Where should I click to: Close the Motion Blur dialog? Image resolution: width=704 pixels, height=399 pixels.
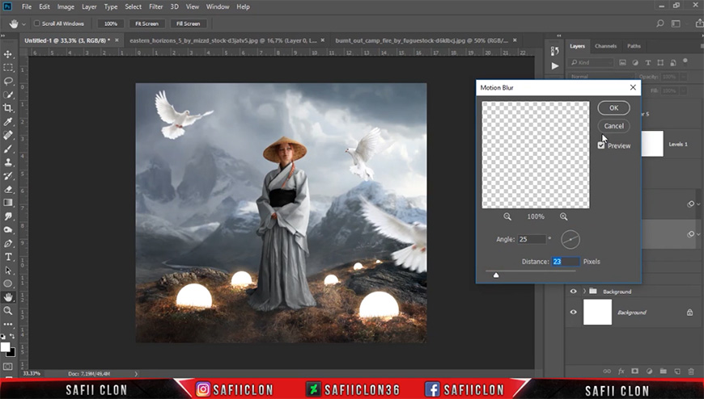633,87
